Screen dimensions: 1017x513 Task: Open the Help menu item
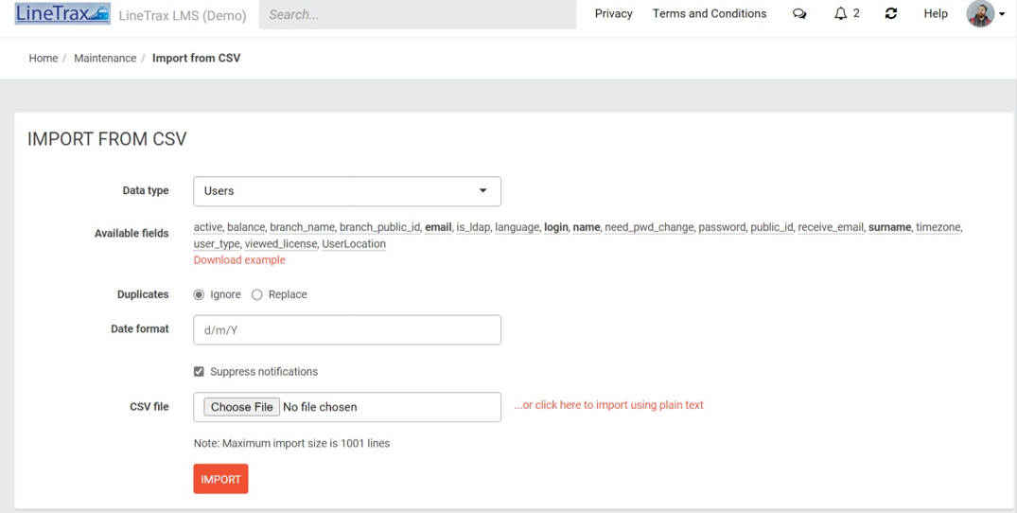pos(936,13)
